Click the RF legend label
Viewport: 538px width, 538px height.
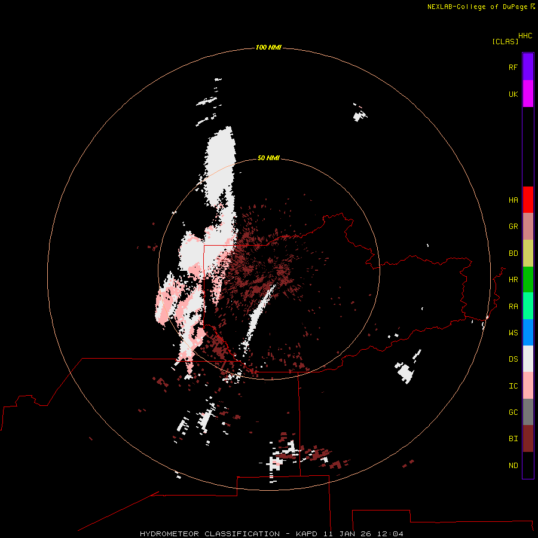(513, 67)
